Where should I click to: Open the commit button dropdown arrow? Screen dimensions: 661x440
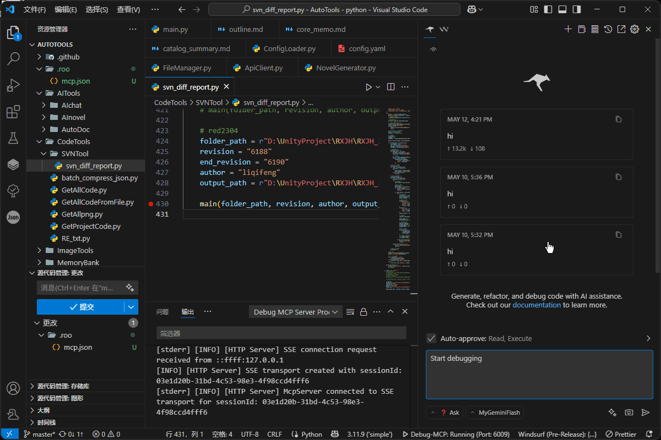click(x=131, y=307)
